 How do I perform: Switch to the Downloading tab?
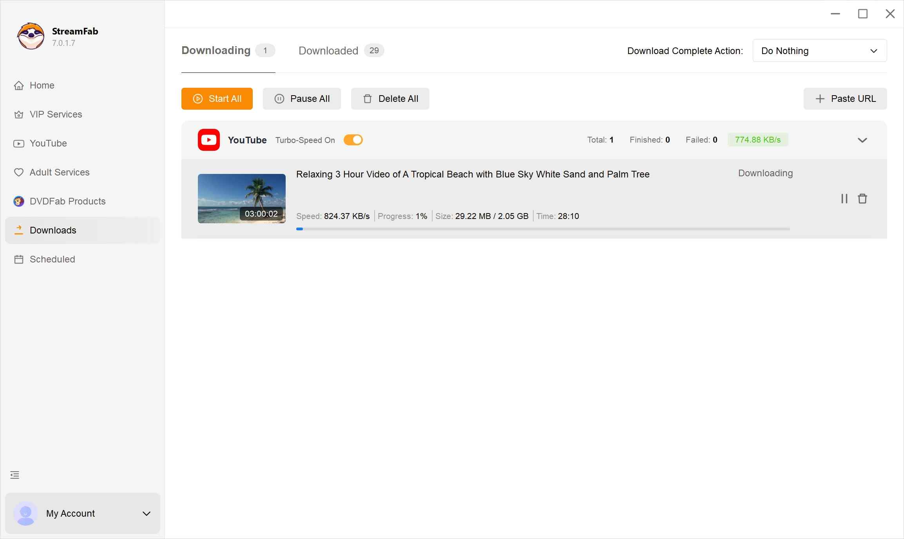(x=216, y=50)
